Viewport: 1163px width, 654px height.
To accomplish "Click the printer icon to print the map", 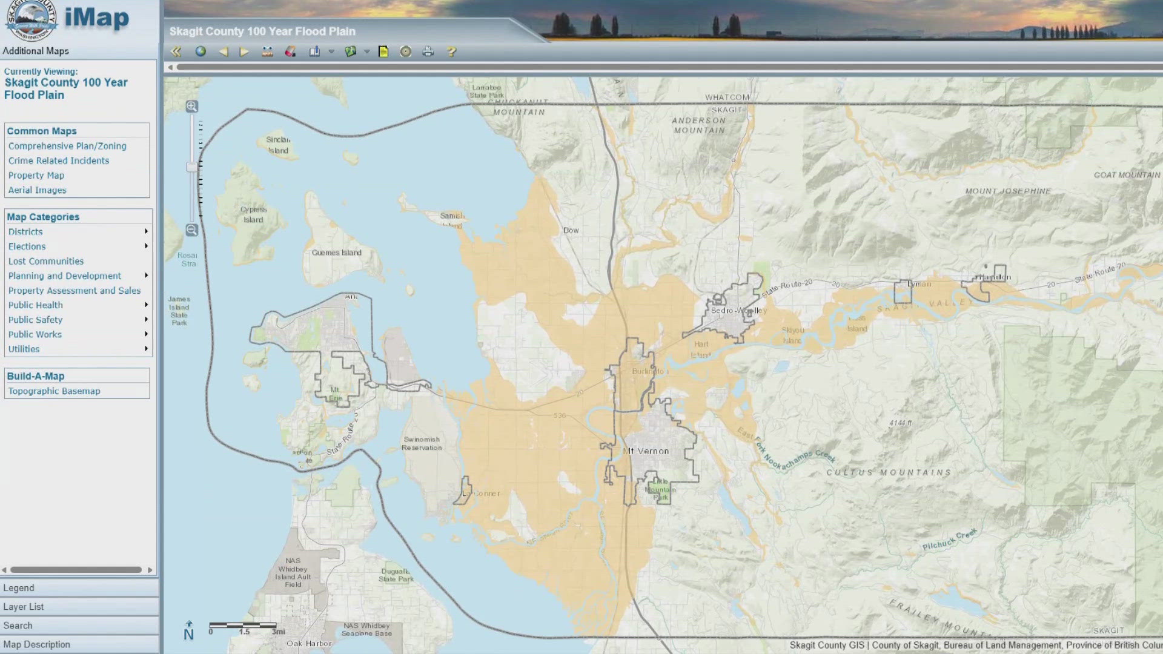I will pos(428,51).
